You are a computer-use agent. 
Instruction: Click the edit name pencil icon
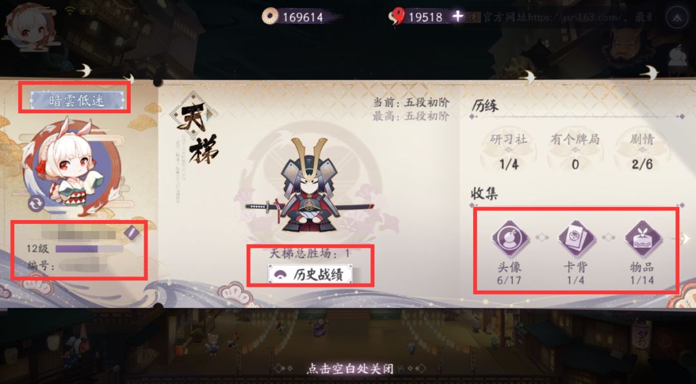(x=132, y=233)
